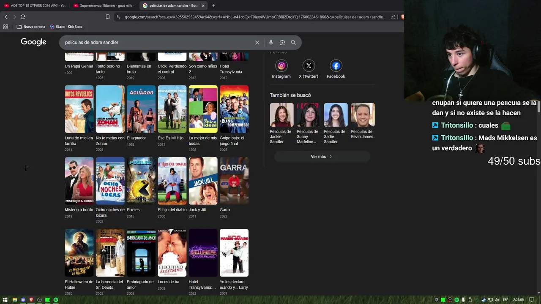Open Luna de miel en familia movie
Viewport: 541px width, 304px height.
pos(79,118)
